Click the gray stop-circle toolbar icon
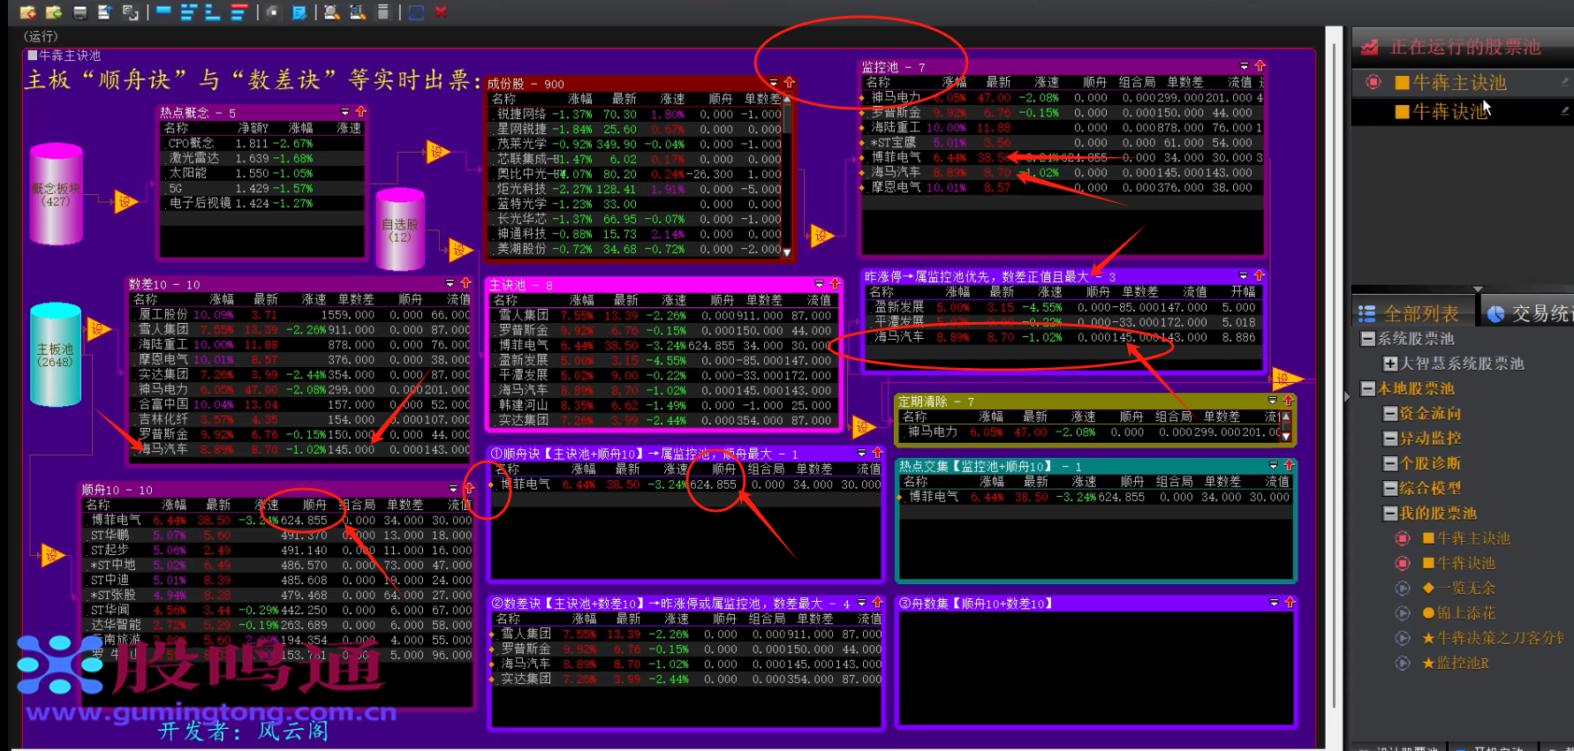The image size is (1574, 751). click(x=272, y=12)
